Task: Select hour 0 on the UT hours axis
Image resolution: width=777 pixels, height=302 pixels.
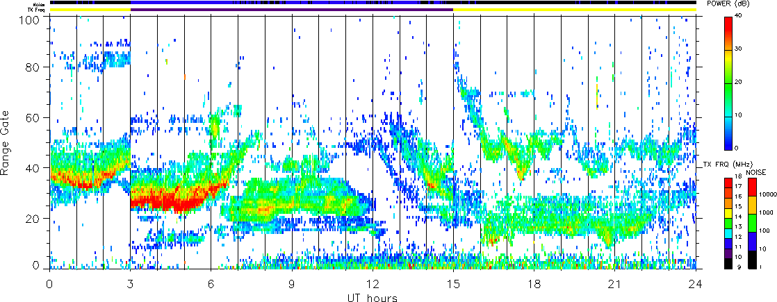Action: pos(49,285)
